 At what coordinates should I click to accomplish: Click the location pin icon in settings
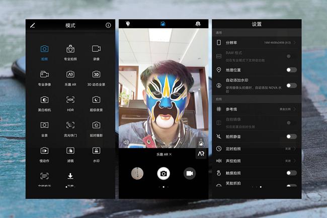219,69
